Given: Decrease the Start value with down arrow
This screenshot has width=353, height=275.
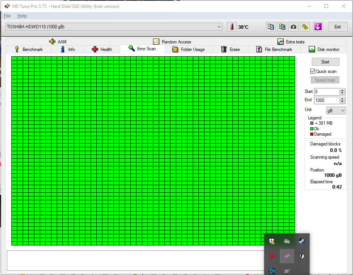Looking at the screenshot, I should (342, 93).
